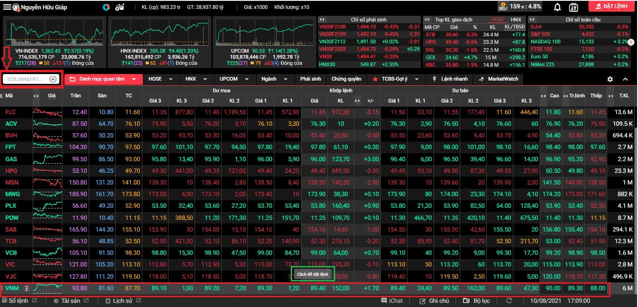This screenshot has width=638, height=307.
Task: Click the TCB,VNM,FPT ticker search field
Action: click(26, 79)
